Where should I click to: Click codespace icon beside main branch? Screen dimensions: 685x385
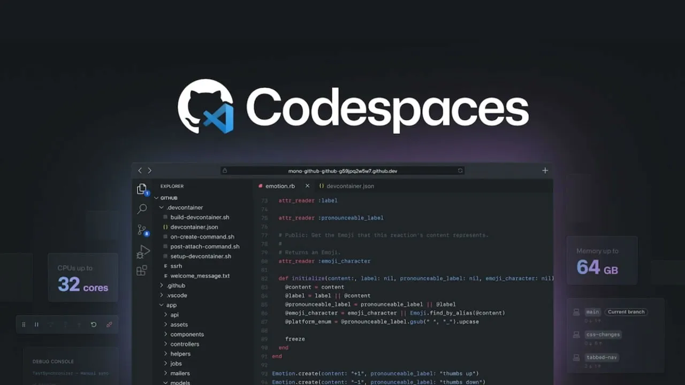tap(576, 312)
